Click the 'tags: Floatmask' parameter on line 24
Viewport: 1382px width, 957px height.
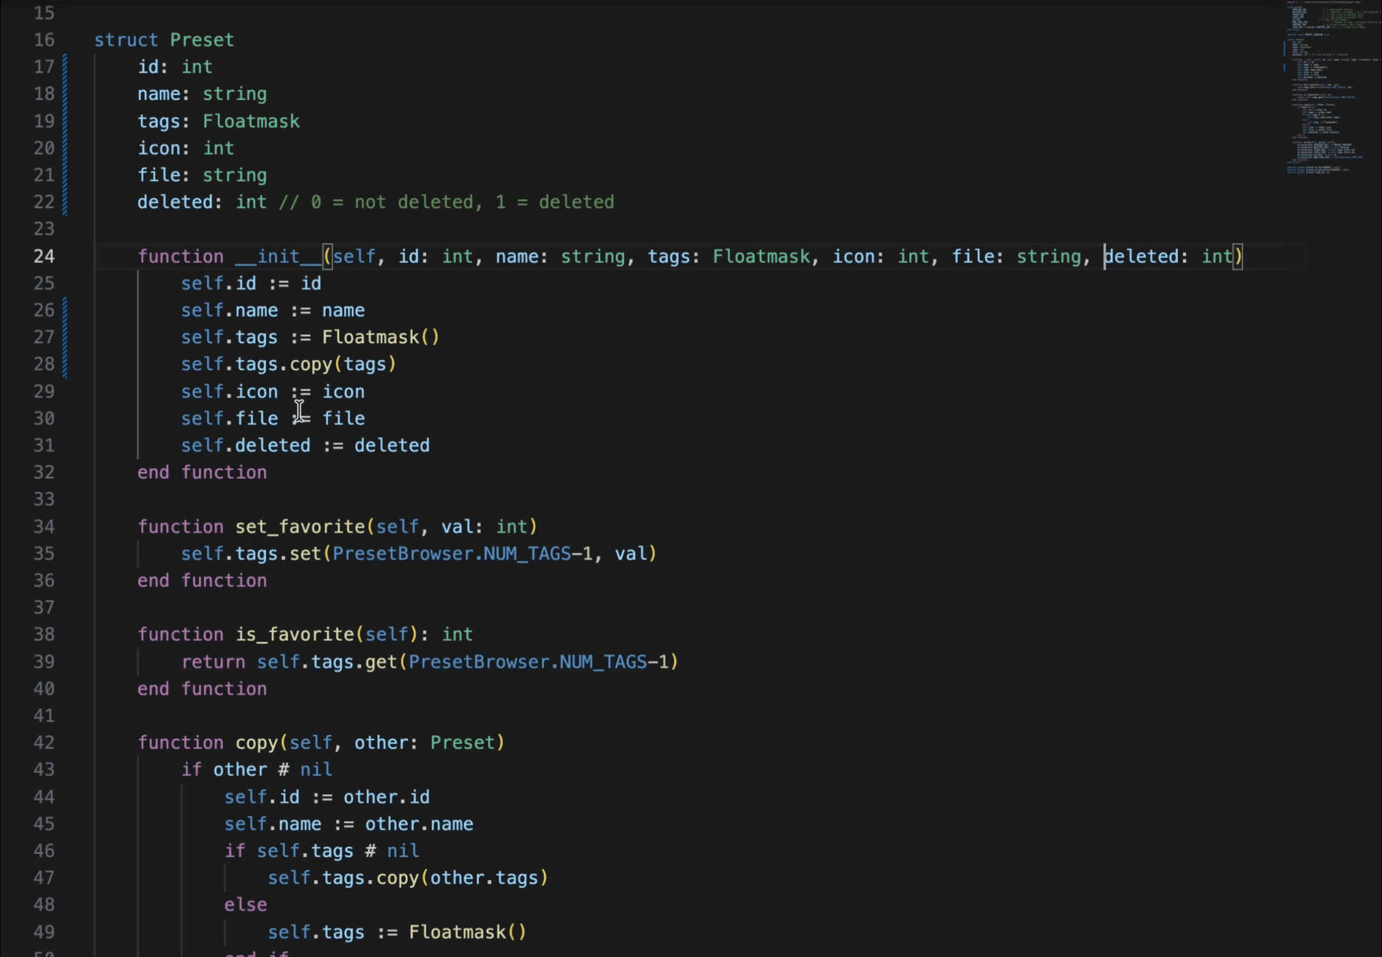pos(729,256)
